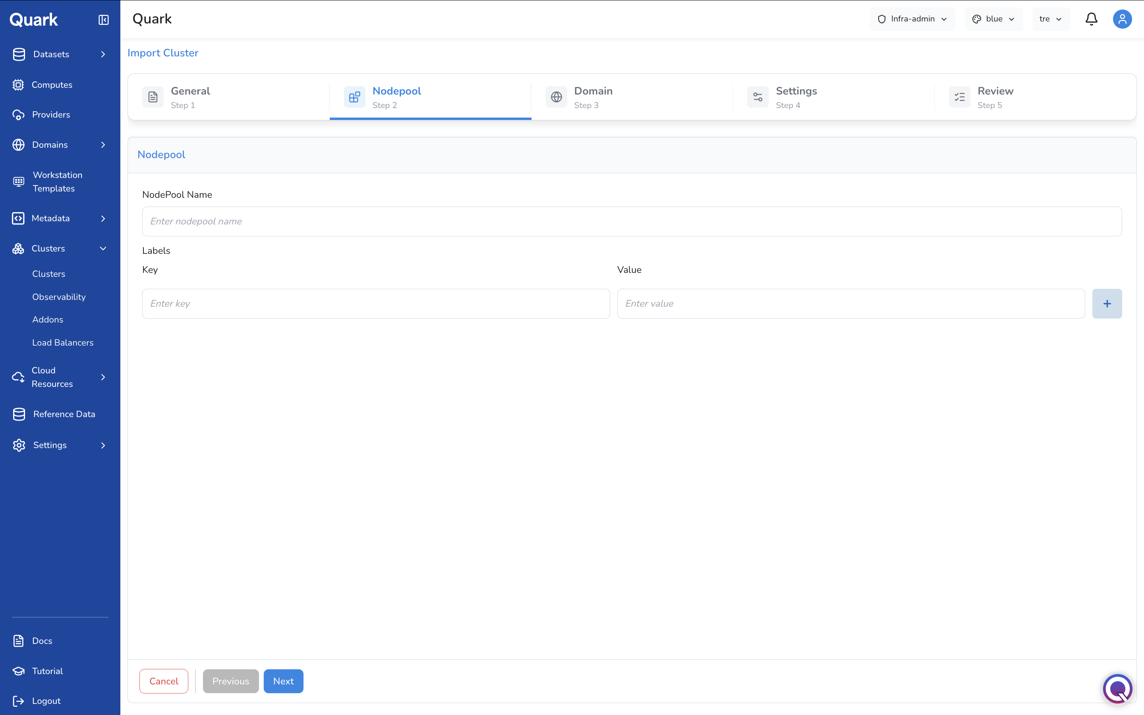
Task: Go to the Review step tab
Action: tap(1035, 97)
